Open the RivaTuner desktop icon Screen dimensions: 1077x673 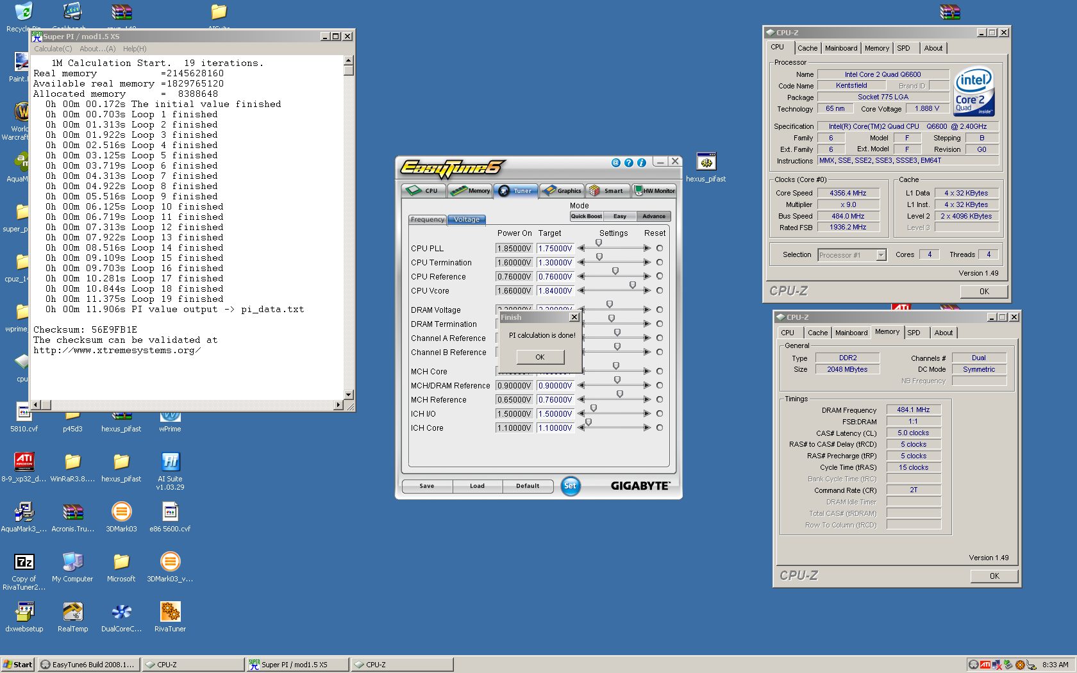click(x=170, y=617)
